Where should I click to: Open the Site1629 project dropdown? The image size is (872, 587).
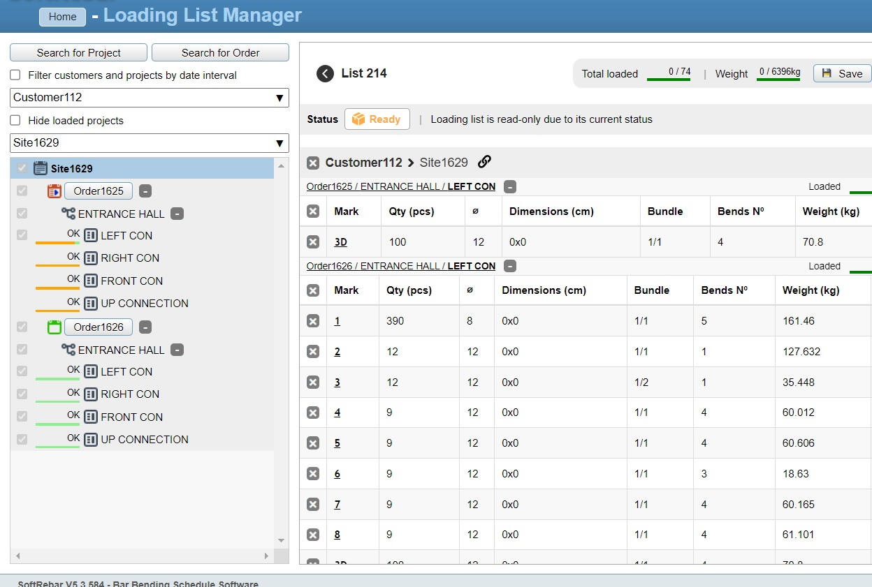point(149,143)
